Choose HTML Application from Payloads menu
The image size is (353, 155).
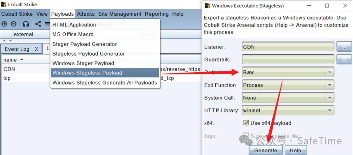[105, 25]
